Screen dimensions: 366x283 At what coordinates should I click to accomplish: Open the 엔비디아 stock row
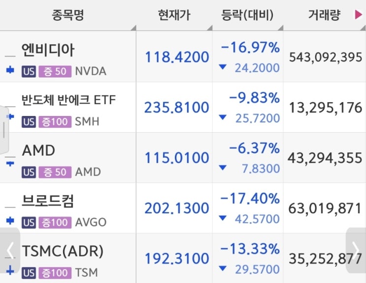[183, 57]
